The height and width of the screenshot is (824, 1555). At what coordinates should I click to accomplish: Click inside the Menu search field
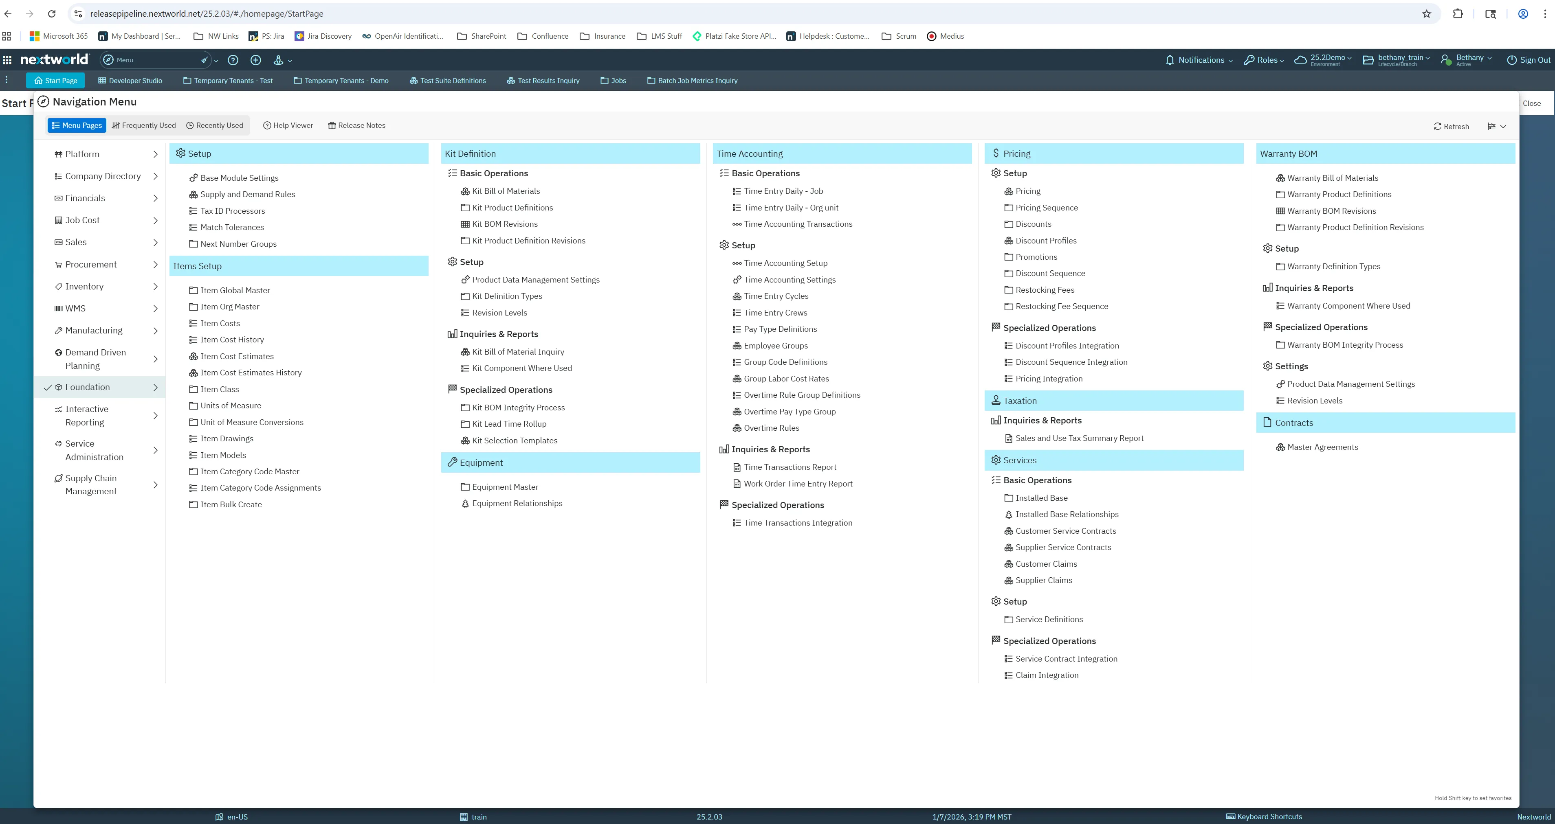click(151, 60)
